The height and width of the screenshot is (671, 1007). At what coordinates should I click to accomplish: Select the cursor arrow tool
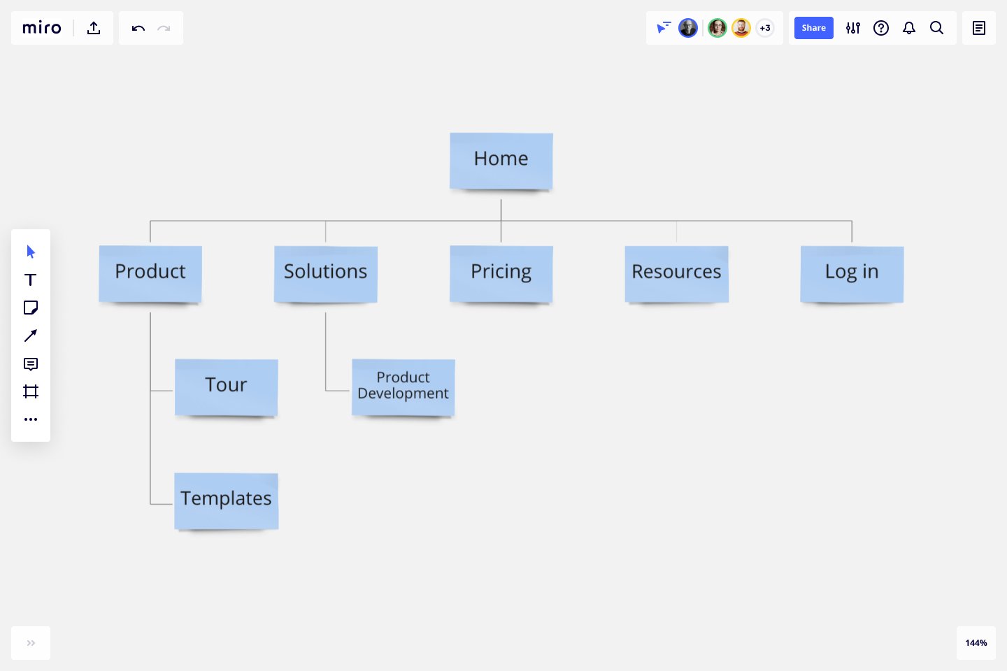pos(31,252)
